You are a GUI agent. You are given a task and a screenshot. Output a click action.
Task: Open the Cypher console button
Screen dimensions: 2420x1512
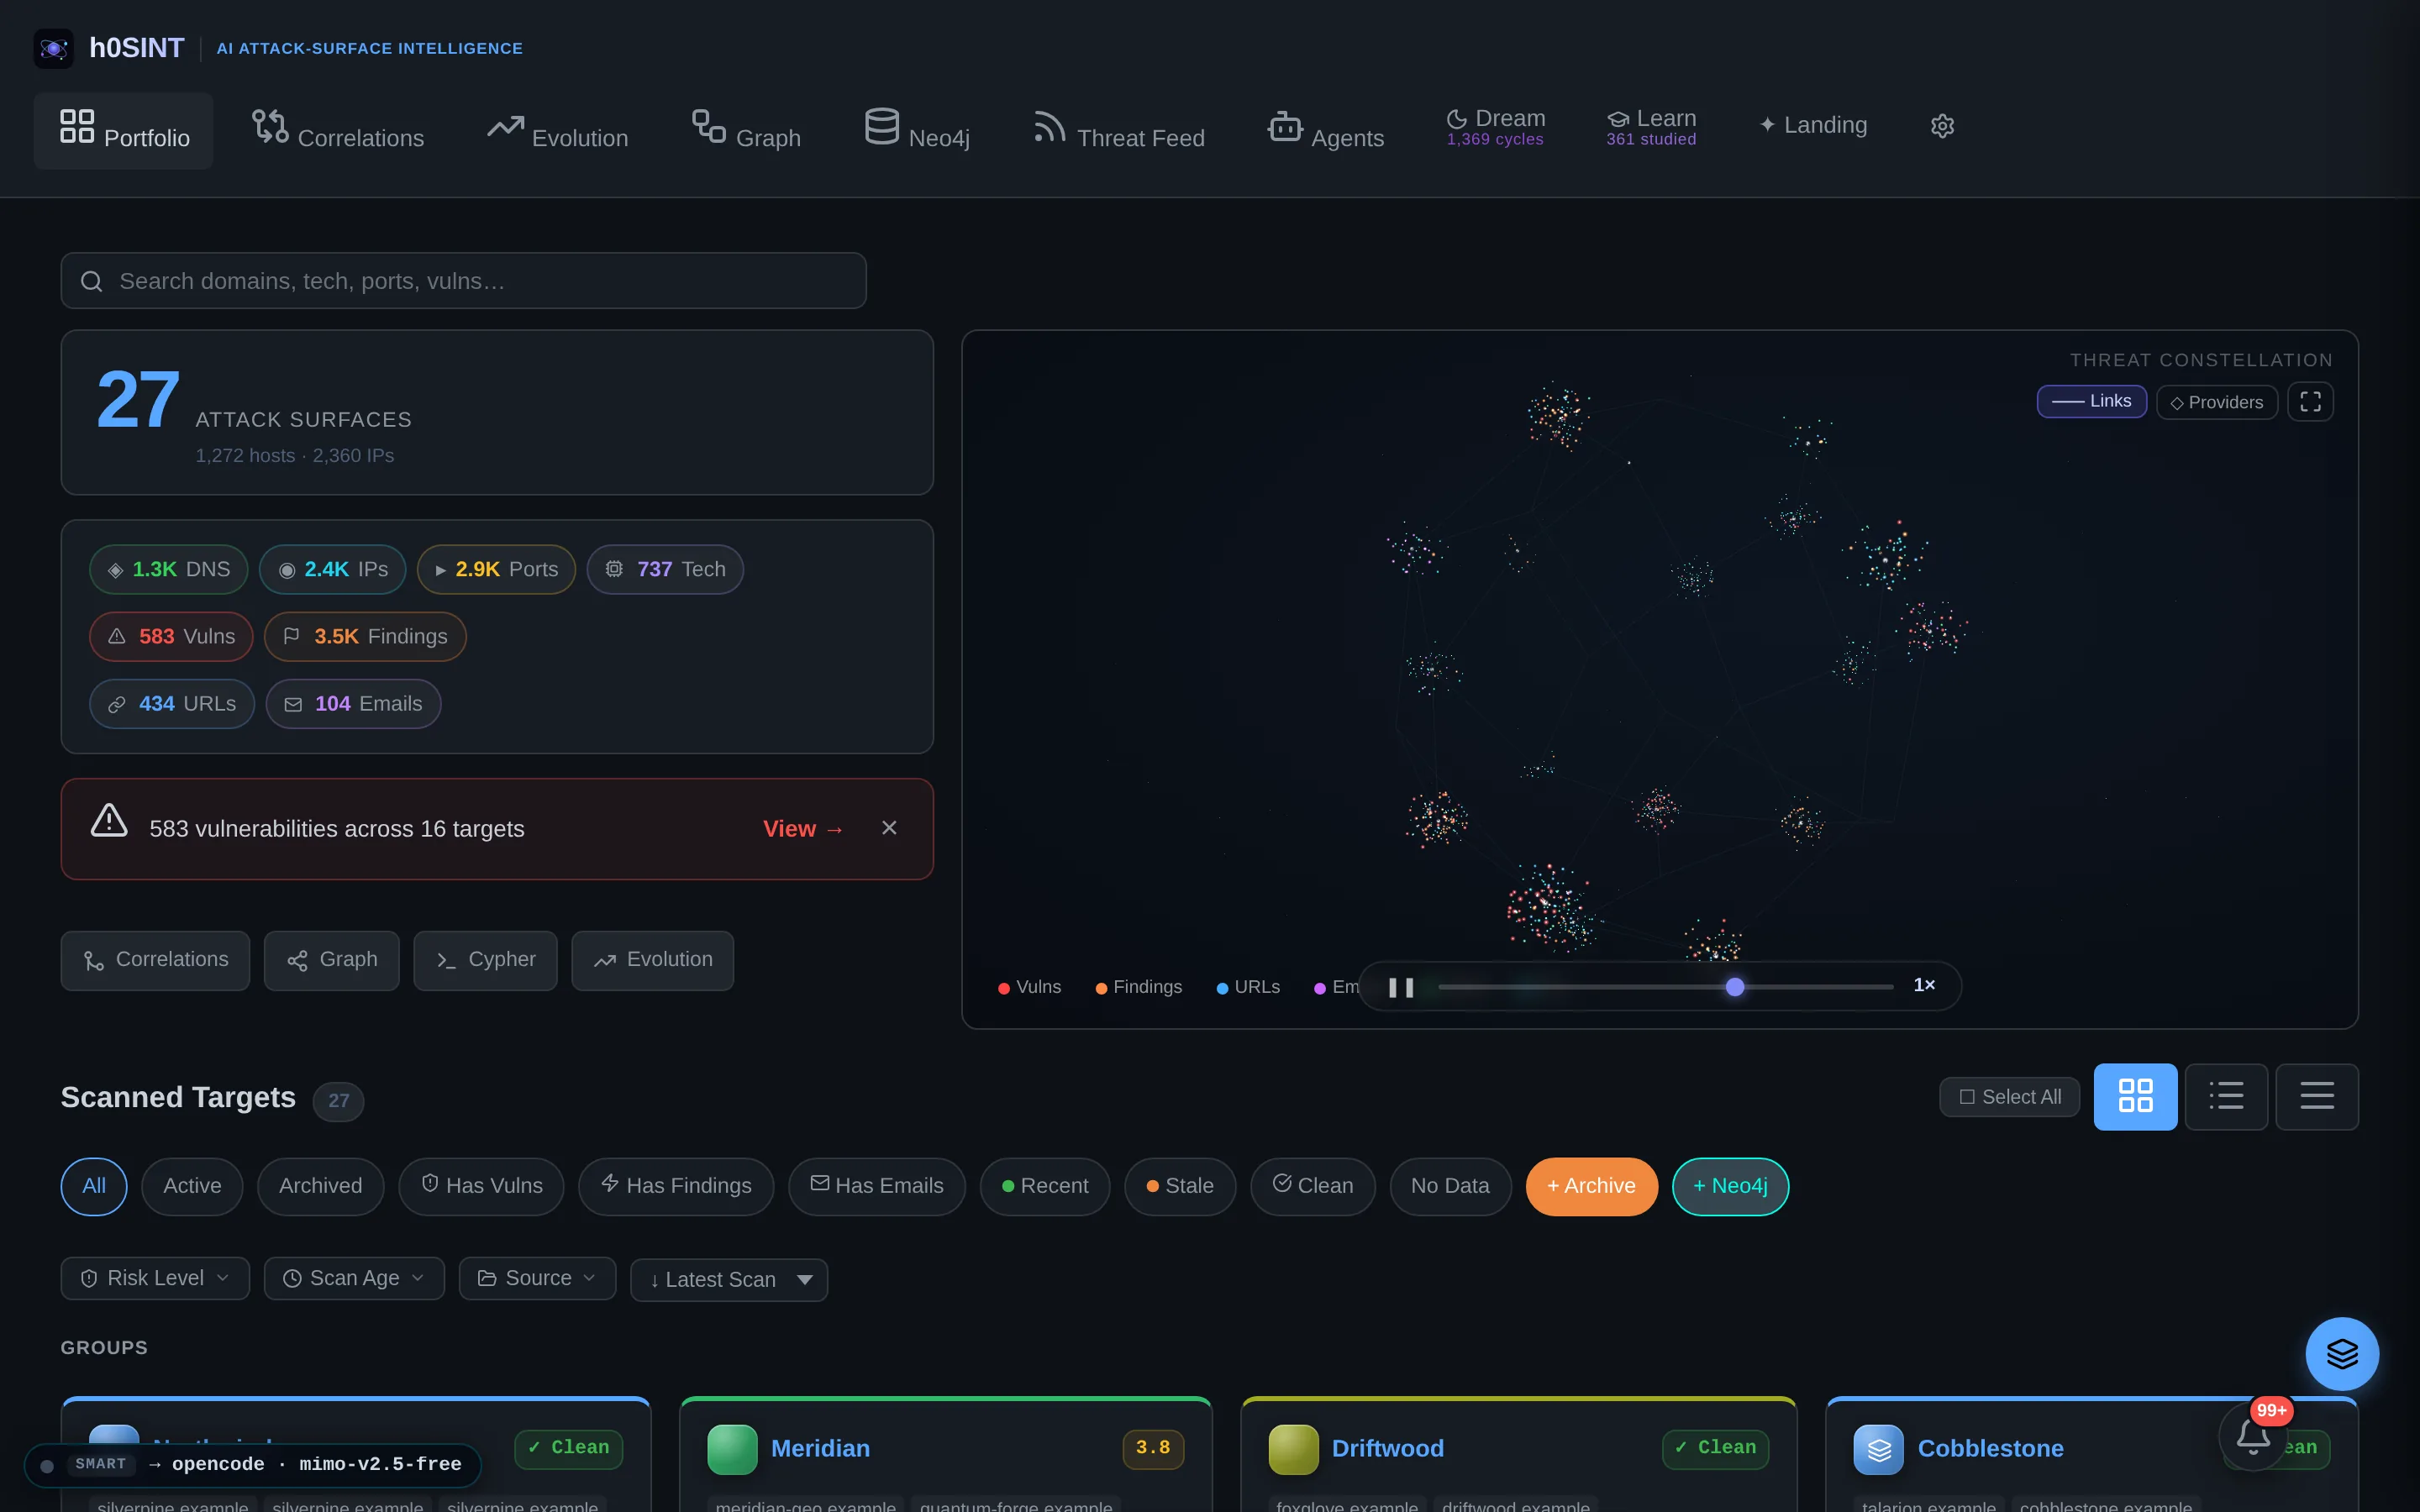click(x=485, y=960)
